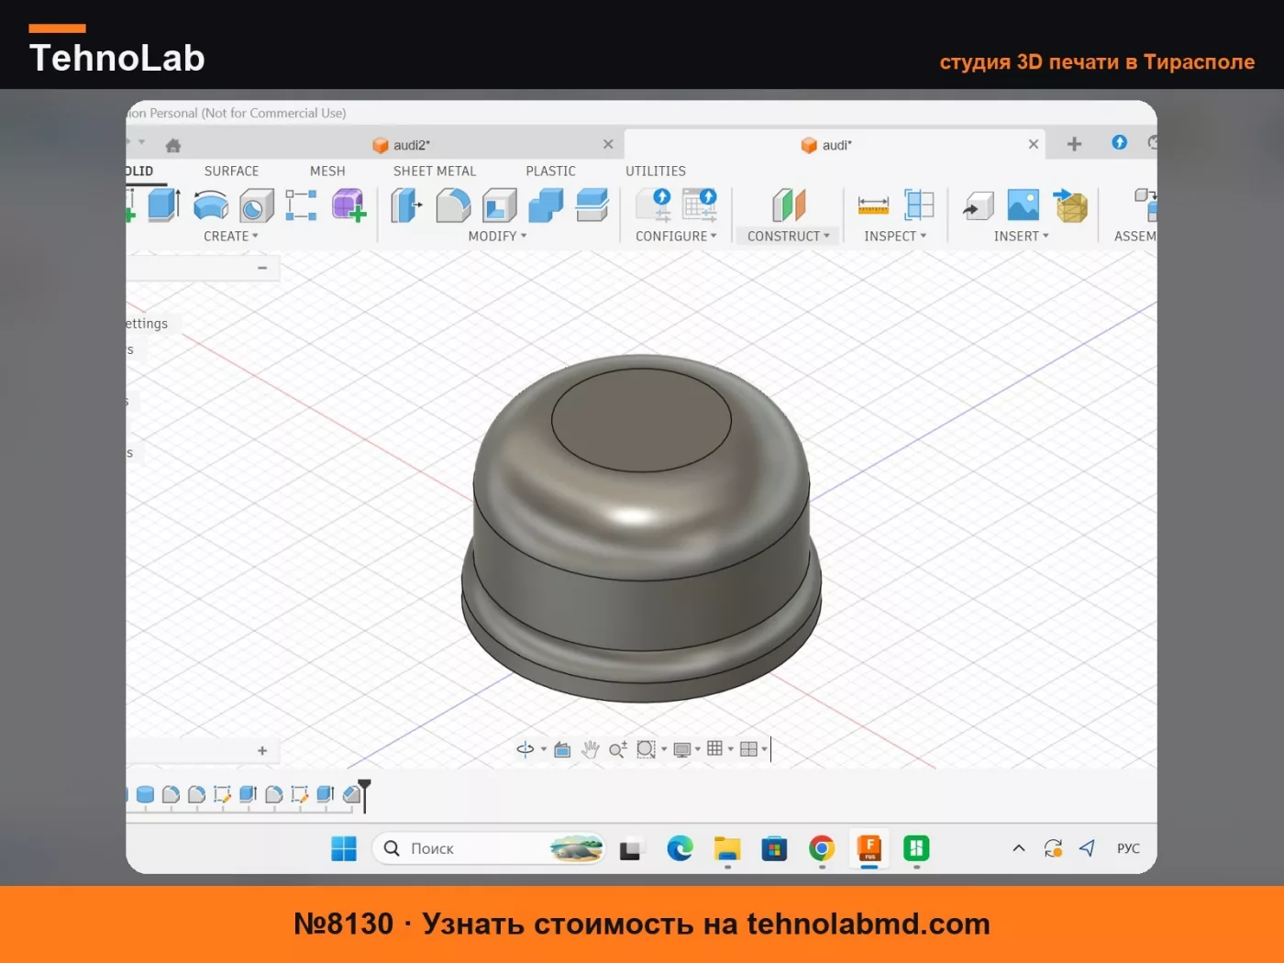Add a new design tab
The height and width of the screenshot is (963, 1284).
click(1074, 144)
